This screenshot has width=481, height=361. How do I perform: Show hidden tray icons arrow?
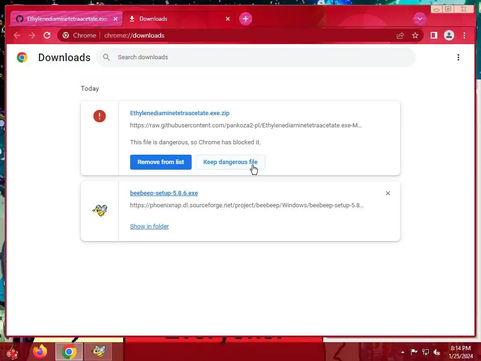click(x=403, y=352)
